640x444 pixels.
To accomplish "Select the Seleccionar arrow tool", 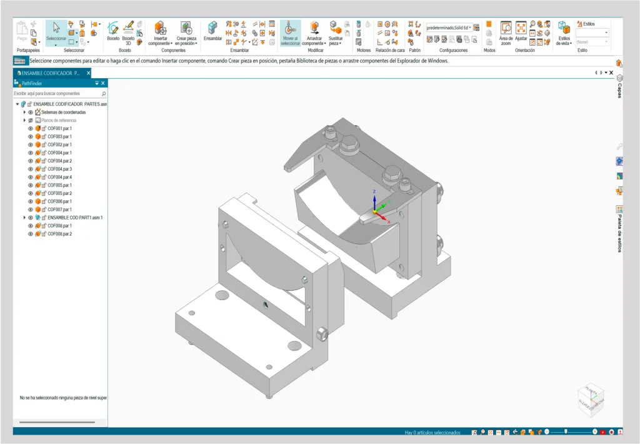I will point(56,31).
